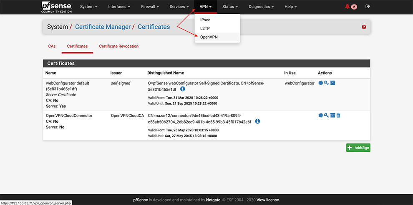
Task: Open the Status dropdown menu
Action: coord(230,7)
